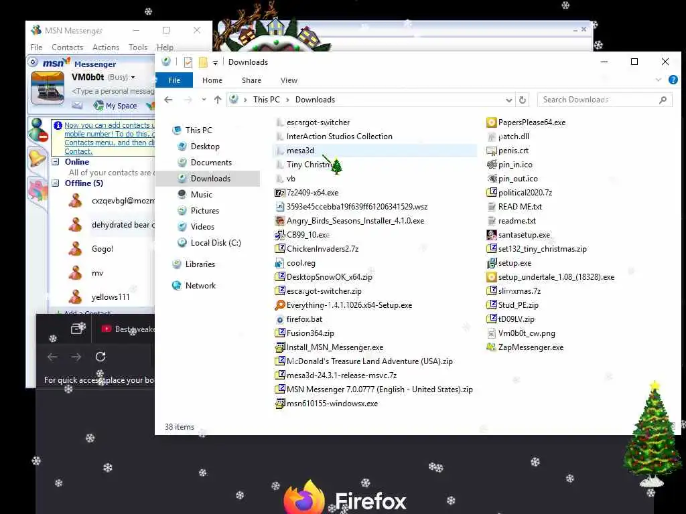Select the mesa3d folder
The height and width of the screenshot is (514, 686).
tap(300, 151)
